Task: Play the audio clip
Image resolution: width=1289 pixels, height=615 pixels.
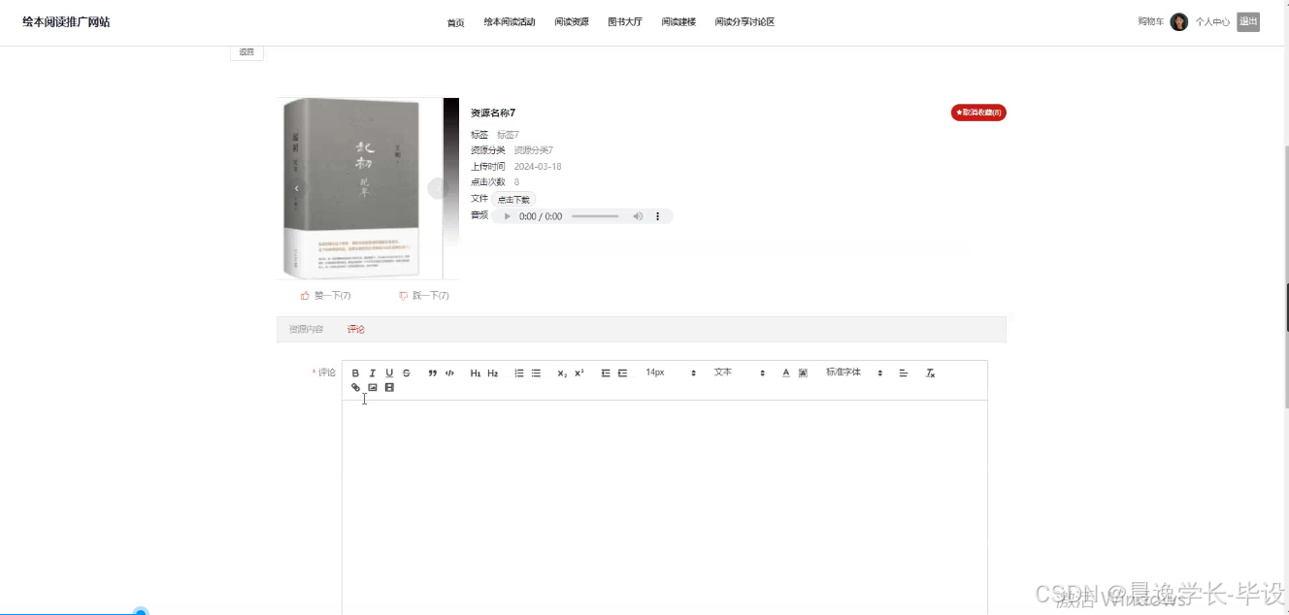Action: click(507, 216)
